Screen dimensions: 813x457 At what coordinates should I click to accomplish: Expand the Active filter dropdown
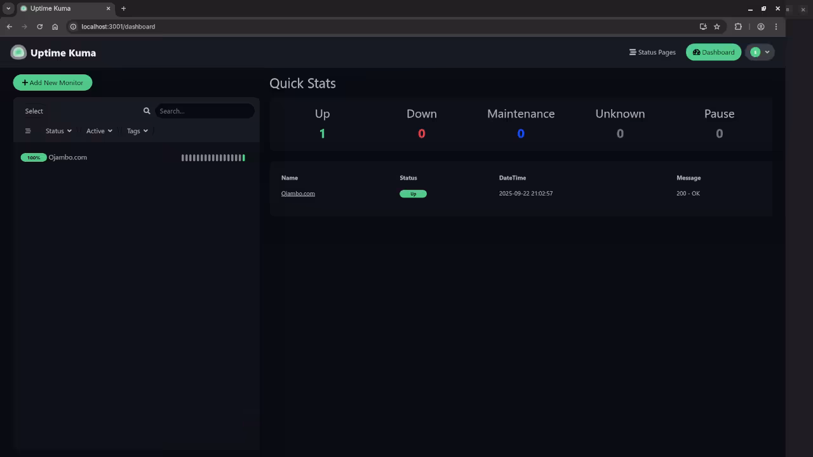tap(99, 131)
